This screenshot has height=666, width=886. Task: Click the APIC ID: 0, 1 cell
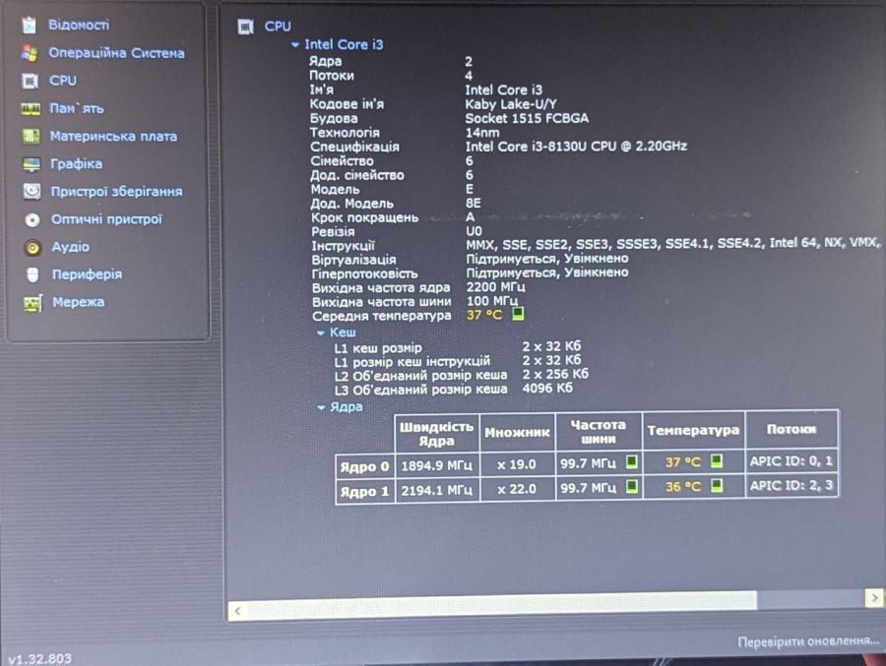click(791, 461)
